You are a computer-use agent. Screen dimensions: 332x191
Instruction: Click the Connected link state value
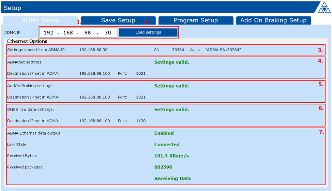click(x=167, y=144)
